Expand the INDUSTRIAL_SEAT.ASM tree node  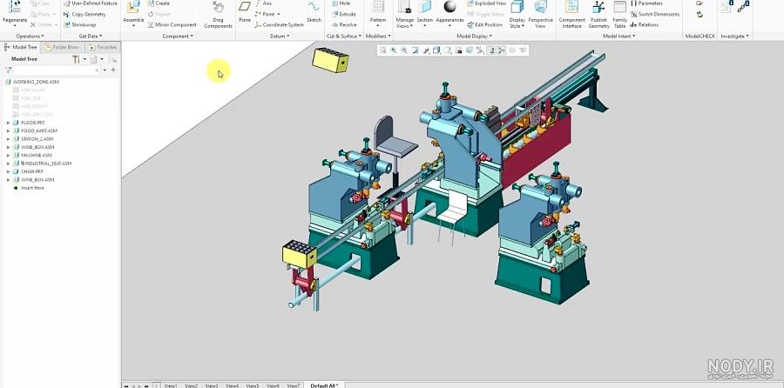(x=8, y=164)
